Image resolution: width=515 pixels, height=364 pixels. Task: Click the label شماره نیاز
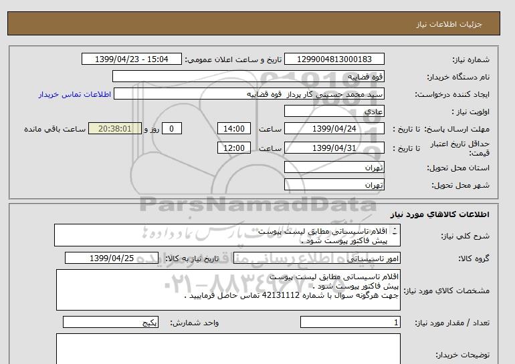[x=471, y=60]
